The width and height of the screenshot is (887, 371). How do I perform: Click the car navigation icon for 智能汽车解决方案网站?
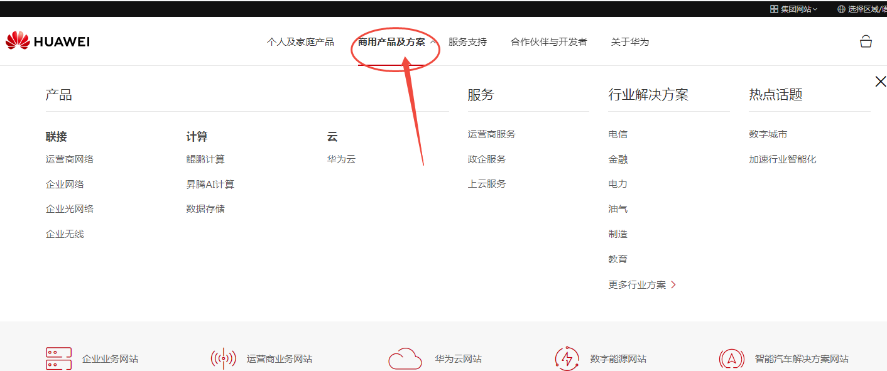(x=731, y=358)
